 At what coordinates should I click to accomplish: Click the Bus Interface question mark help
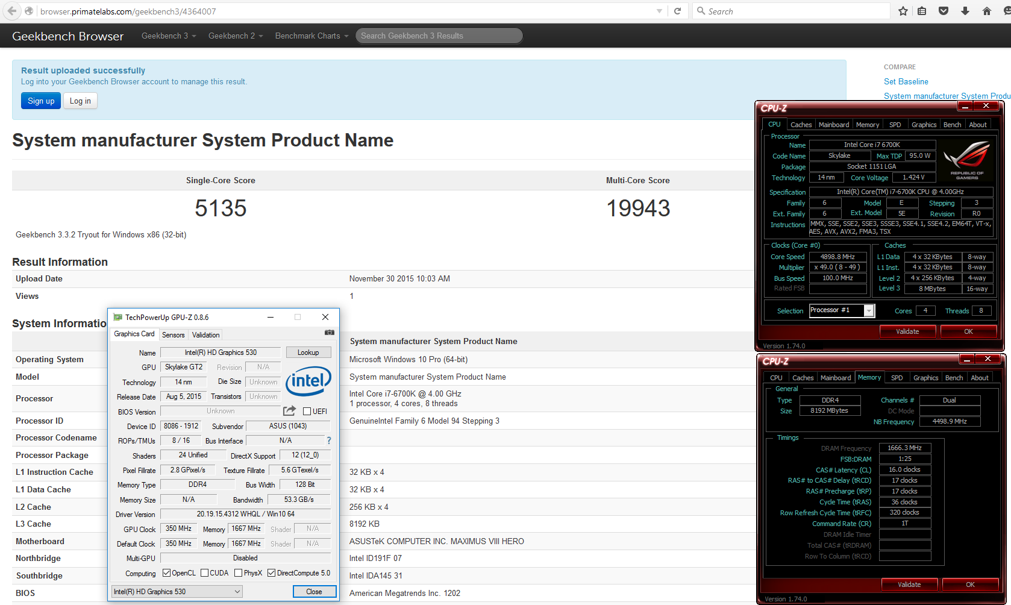[x=329, y=440]
